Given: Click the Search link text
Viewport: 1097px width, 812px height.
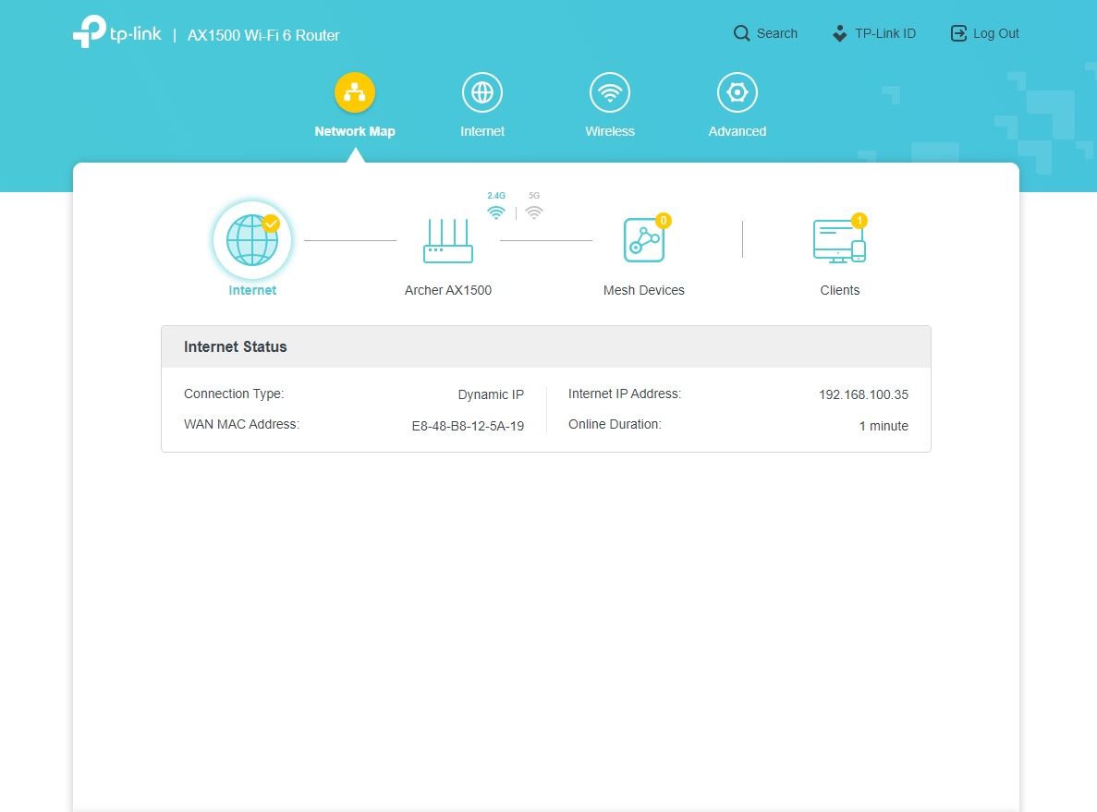Looking at the screenshot, I should 776,33.
